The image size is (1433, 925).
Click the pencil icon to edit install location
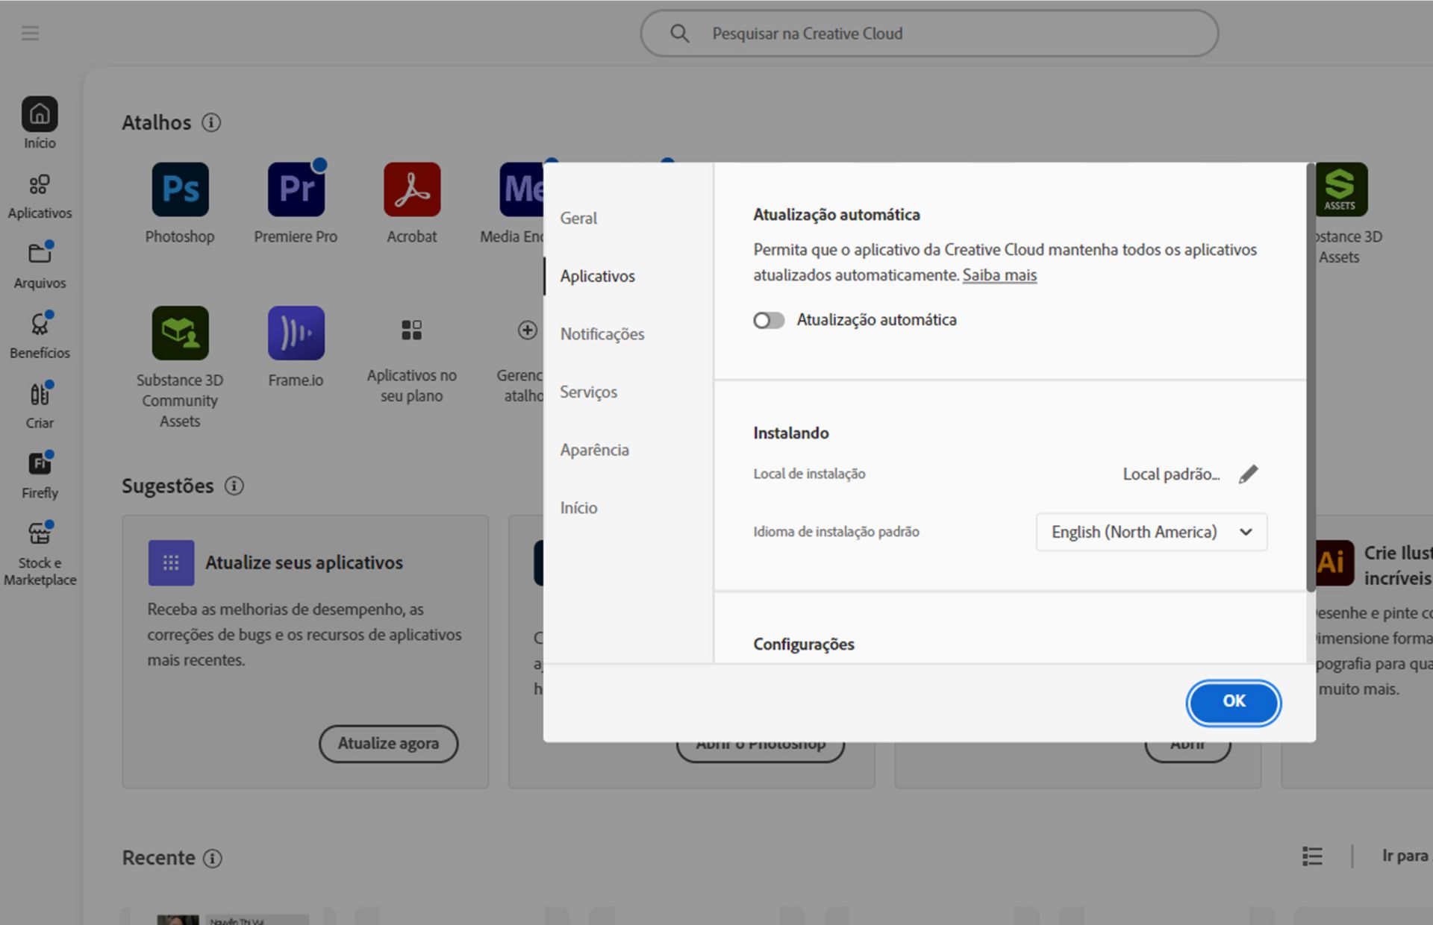pyautogui.click(x=1248, y=474)
